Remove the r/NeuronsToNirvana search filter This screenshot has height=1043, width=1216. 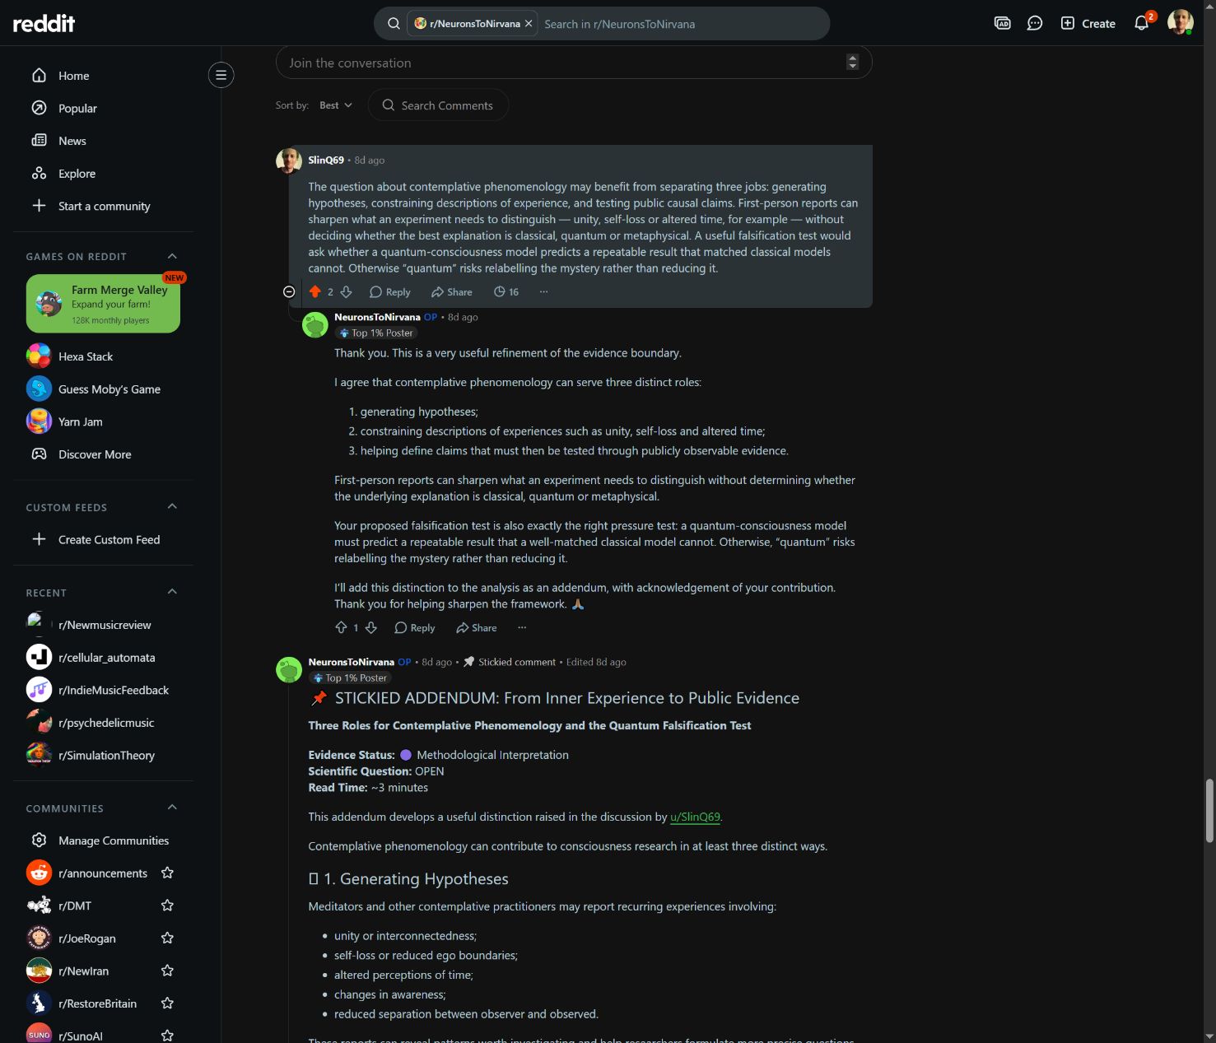point(529,24)
